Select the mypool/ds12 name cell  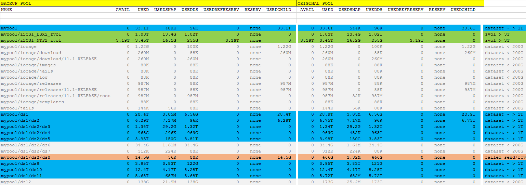(16, 182)
